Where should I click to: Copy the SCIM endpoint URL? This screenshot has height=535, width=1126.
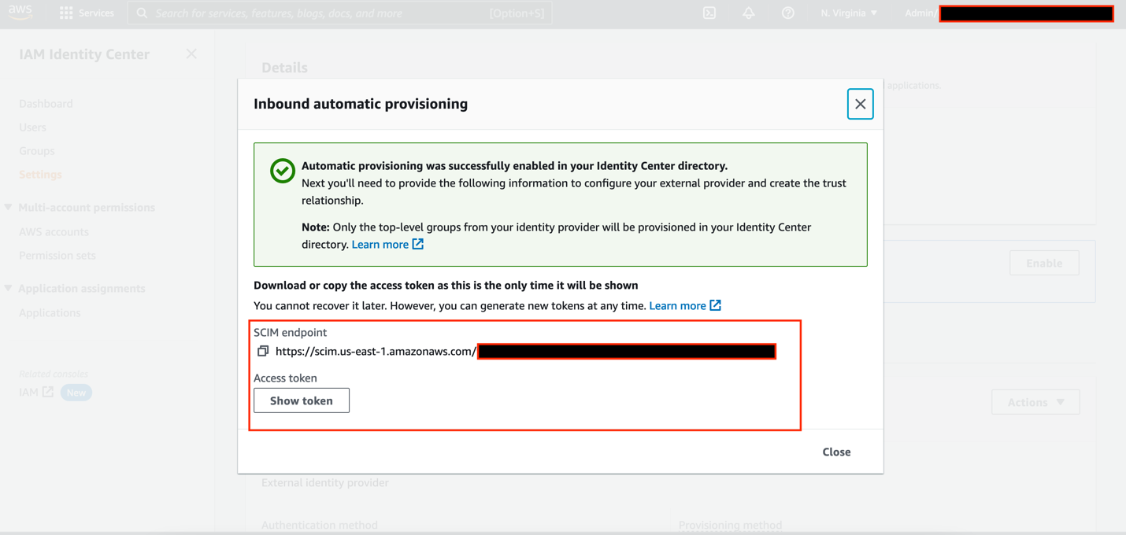263,351
